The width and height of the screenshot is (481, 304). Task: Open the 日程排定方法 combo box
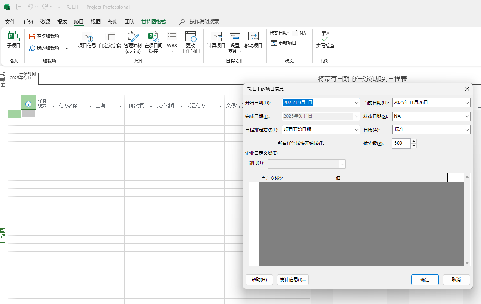321,130
